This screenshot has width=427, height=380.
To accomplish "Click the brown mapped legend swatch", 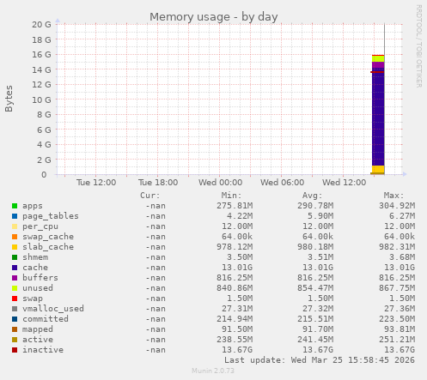I will click(x=15, y=329).
